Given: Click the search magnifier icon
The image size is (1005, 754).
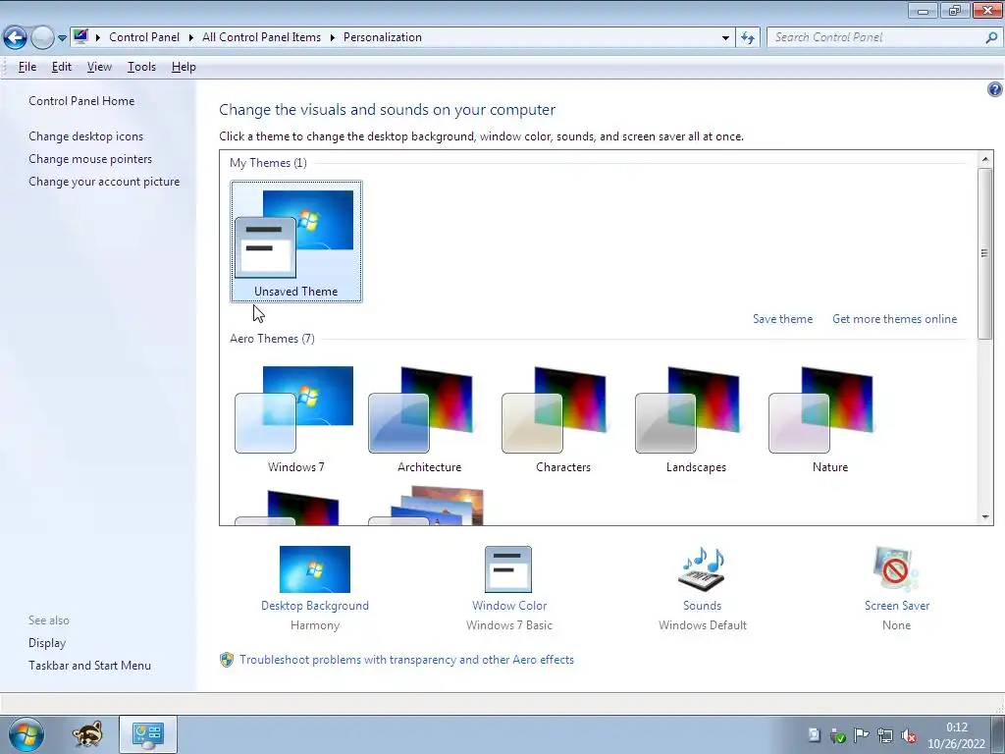Looking at the screenshot, I should pyautogui.click(x=991, y=37).
